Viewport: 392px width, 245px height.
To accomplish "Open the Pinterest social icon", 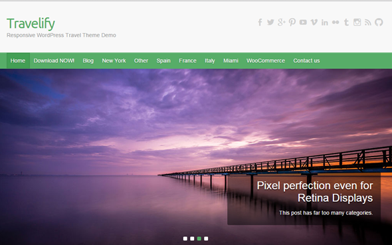I will click(x=292, y=23).
